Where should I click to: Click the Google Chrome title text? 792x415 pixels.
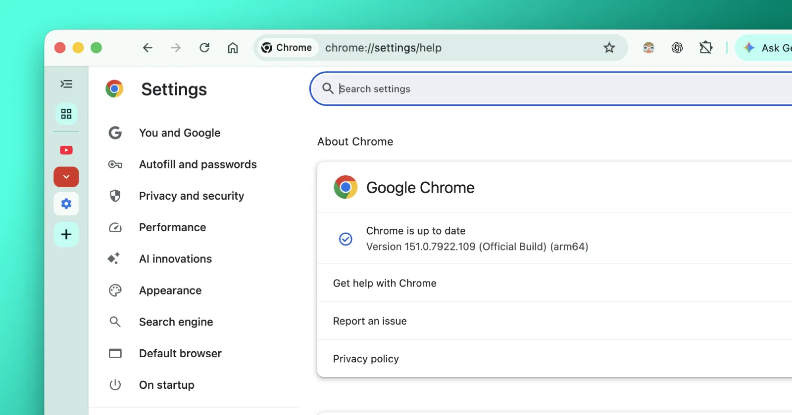[x=420, y=188]
